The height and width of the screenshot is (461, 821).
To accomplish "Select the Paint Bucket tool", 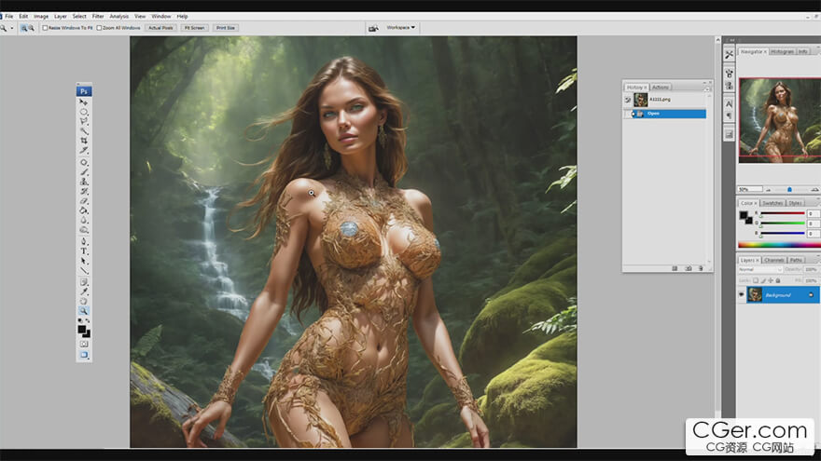I will coord(84,210).
